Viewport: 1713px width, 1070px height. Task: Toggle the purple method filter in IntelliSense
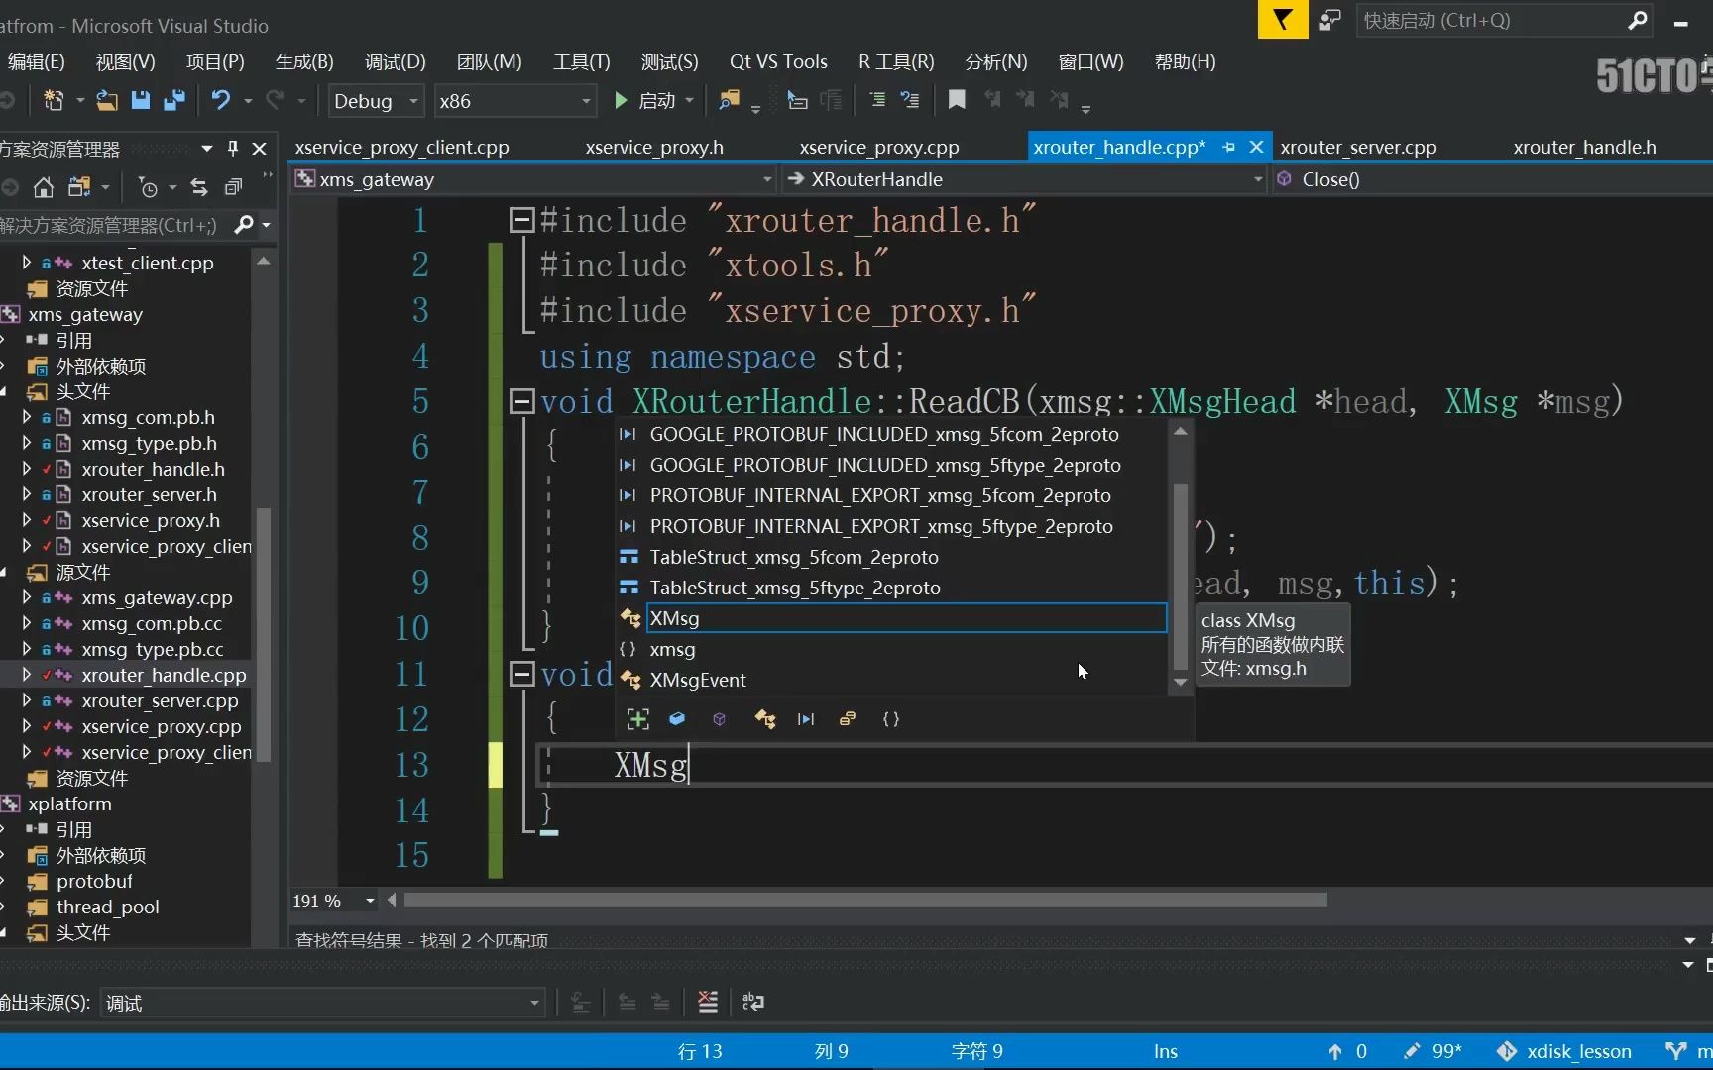tap(720, 719)
